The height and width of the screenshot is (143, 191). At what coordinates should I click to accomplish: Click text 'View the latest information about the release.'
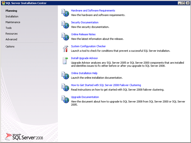click(97, 39)
